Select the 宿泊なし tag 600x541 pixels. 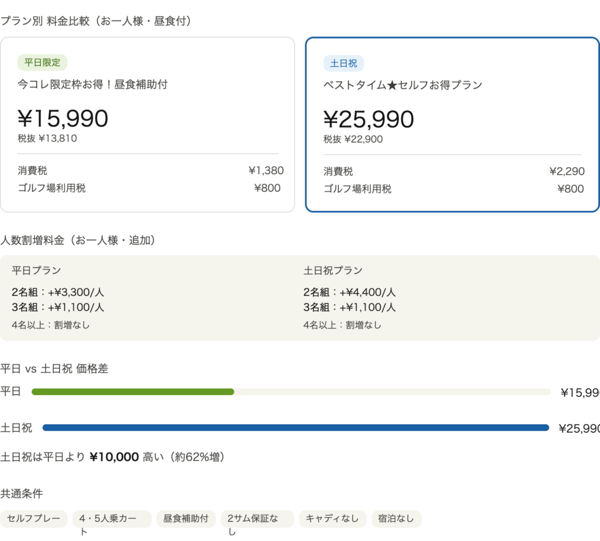click(x=397, y=518)
